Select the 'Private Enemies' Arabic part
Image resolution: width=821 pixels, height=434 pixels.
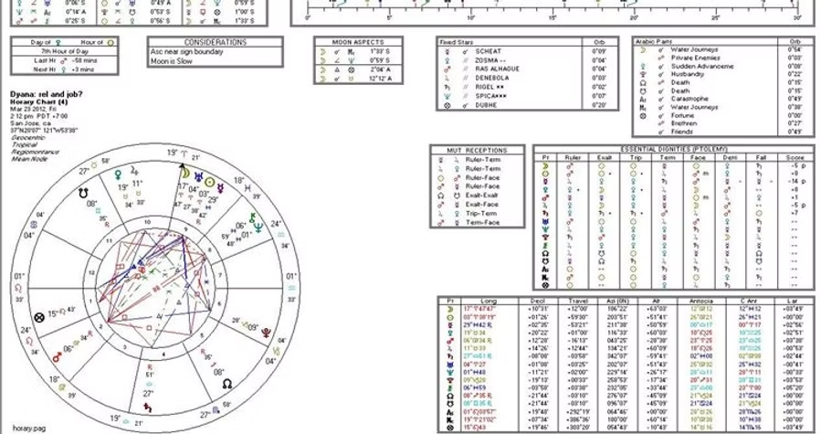click(x=696, y=58)
